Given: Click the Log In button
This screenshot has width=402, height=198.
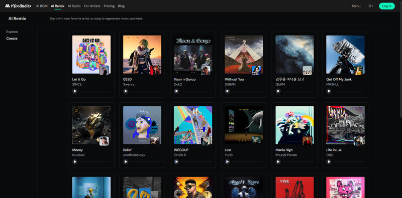Looking at the screenshot, I should [x=386, y=6].
